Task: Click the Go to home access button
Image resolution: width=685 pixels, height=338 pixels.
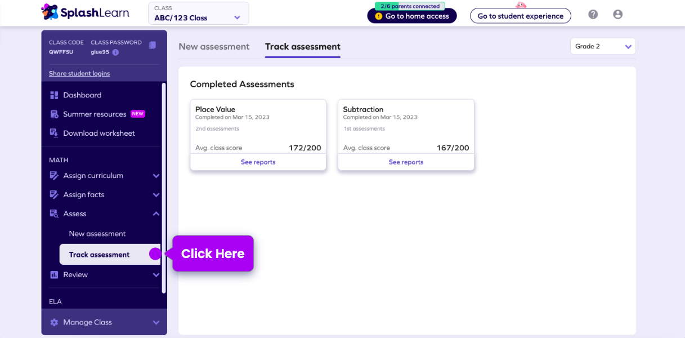Action: tap(411, 16)
